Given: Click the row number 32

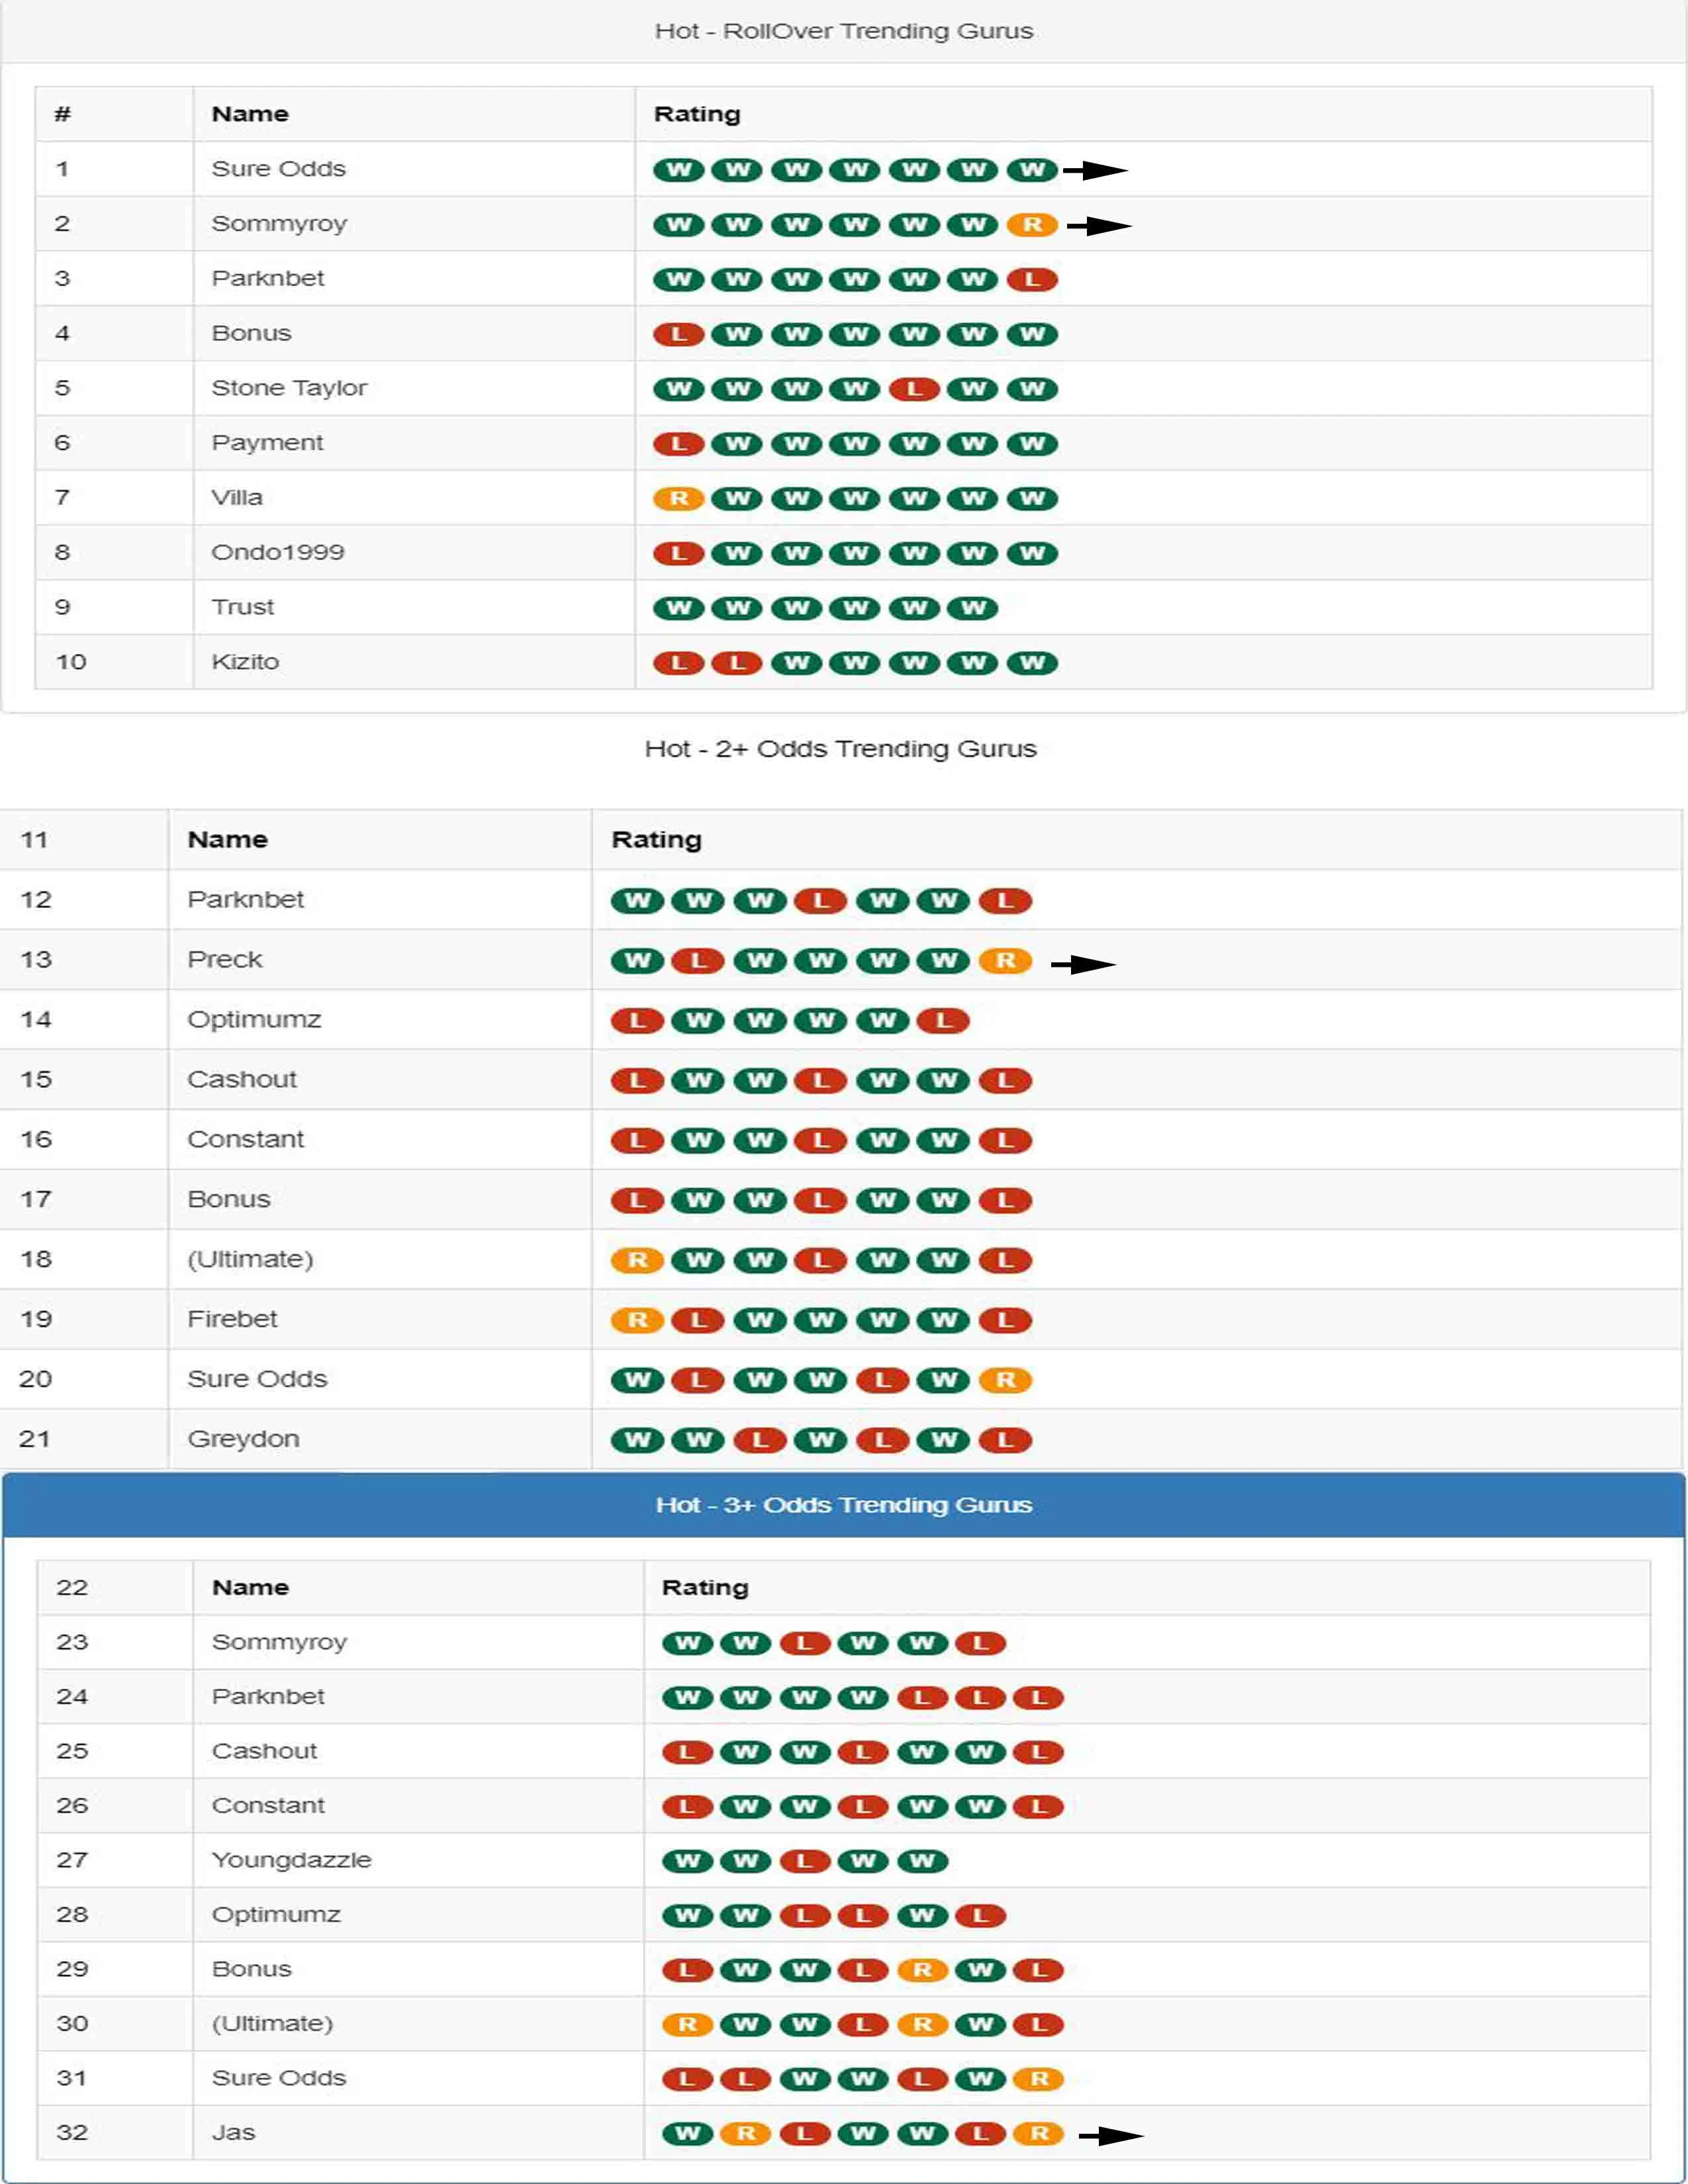Looking at the screenshot, I should click(72, 2133).
